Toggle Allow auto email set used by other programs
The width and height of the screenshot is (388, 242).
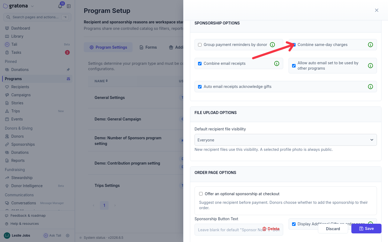(x=294, y=66)
